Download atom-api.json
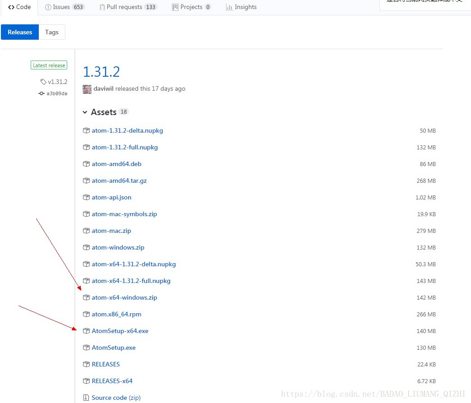 (x=111, y=198)
